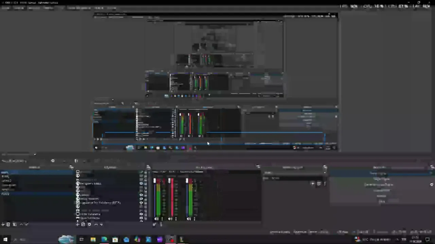
Task: Open Windows Start menu
Action: 5,240
